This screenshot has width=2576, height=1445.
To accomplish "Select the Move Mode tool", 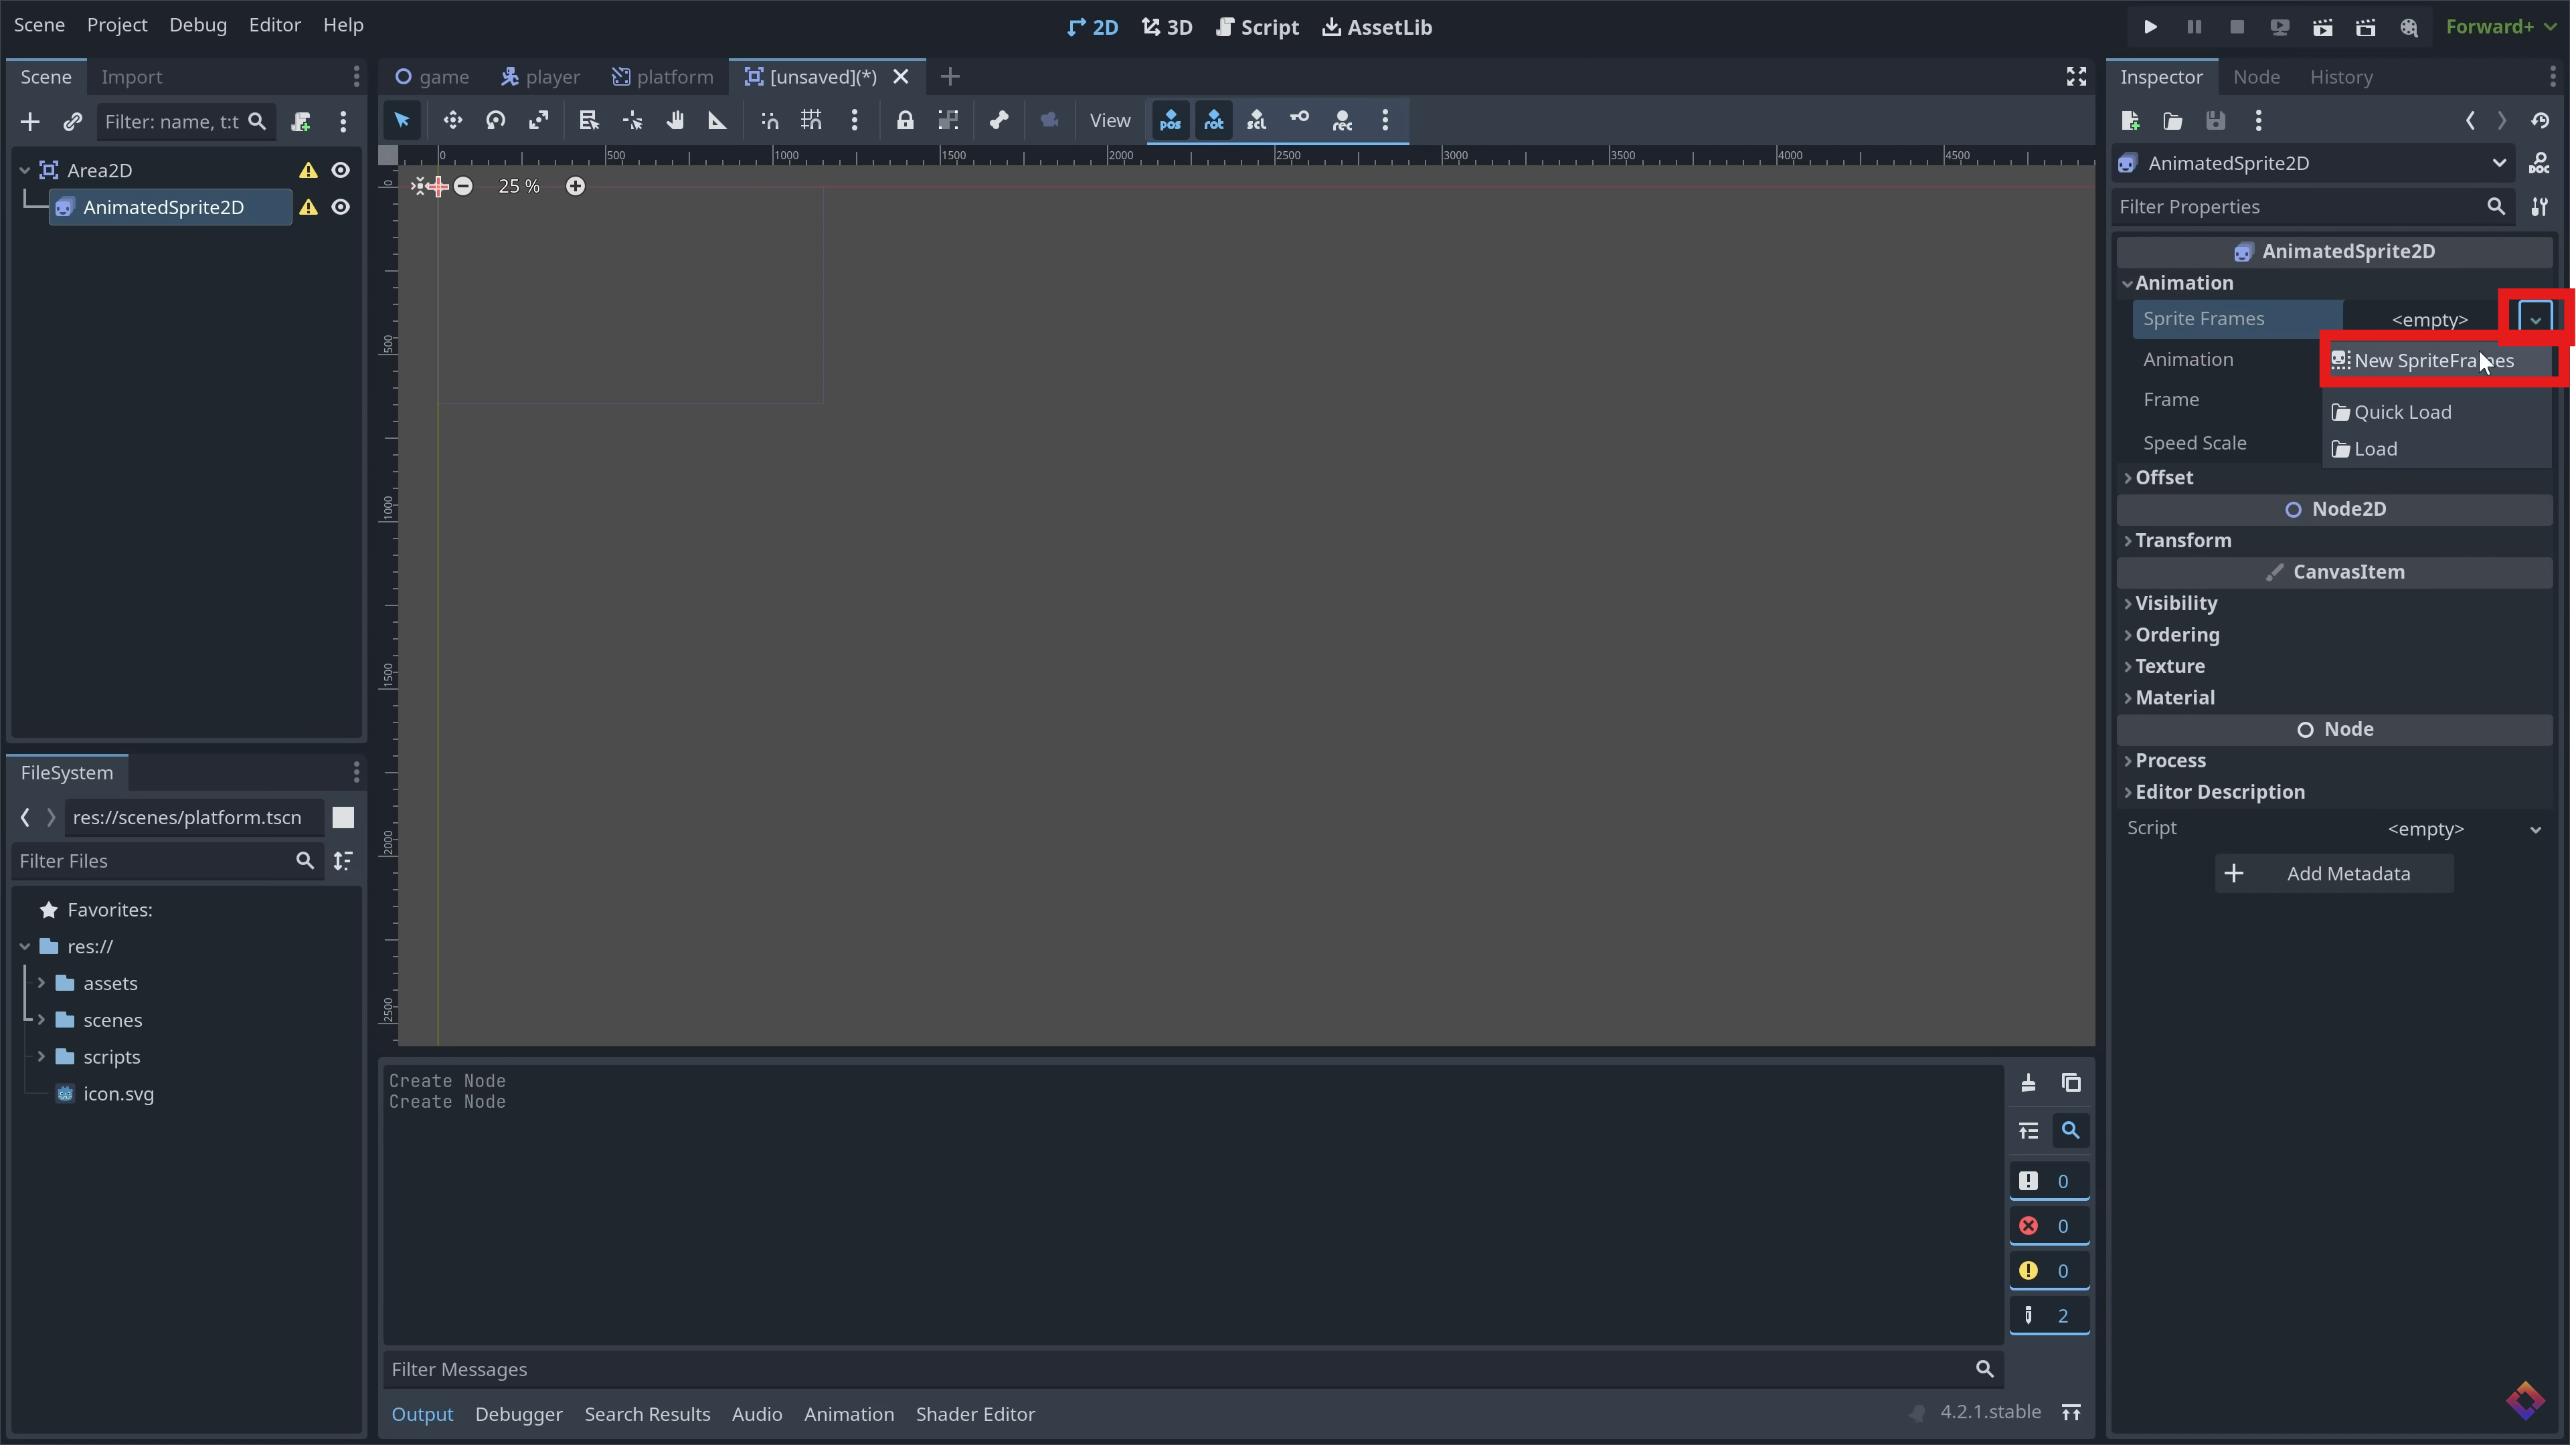I will [x=453, y=121].
